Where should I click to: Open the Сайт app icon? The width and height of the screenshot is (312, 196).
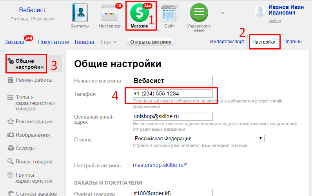[169, 13]
